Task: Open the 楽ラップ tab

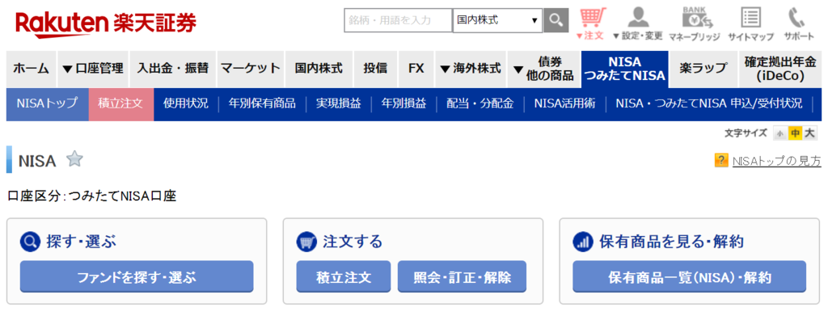Action: (x=703, y=69)
